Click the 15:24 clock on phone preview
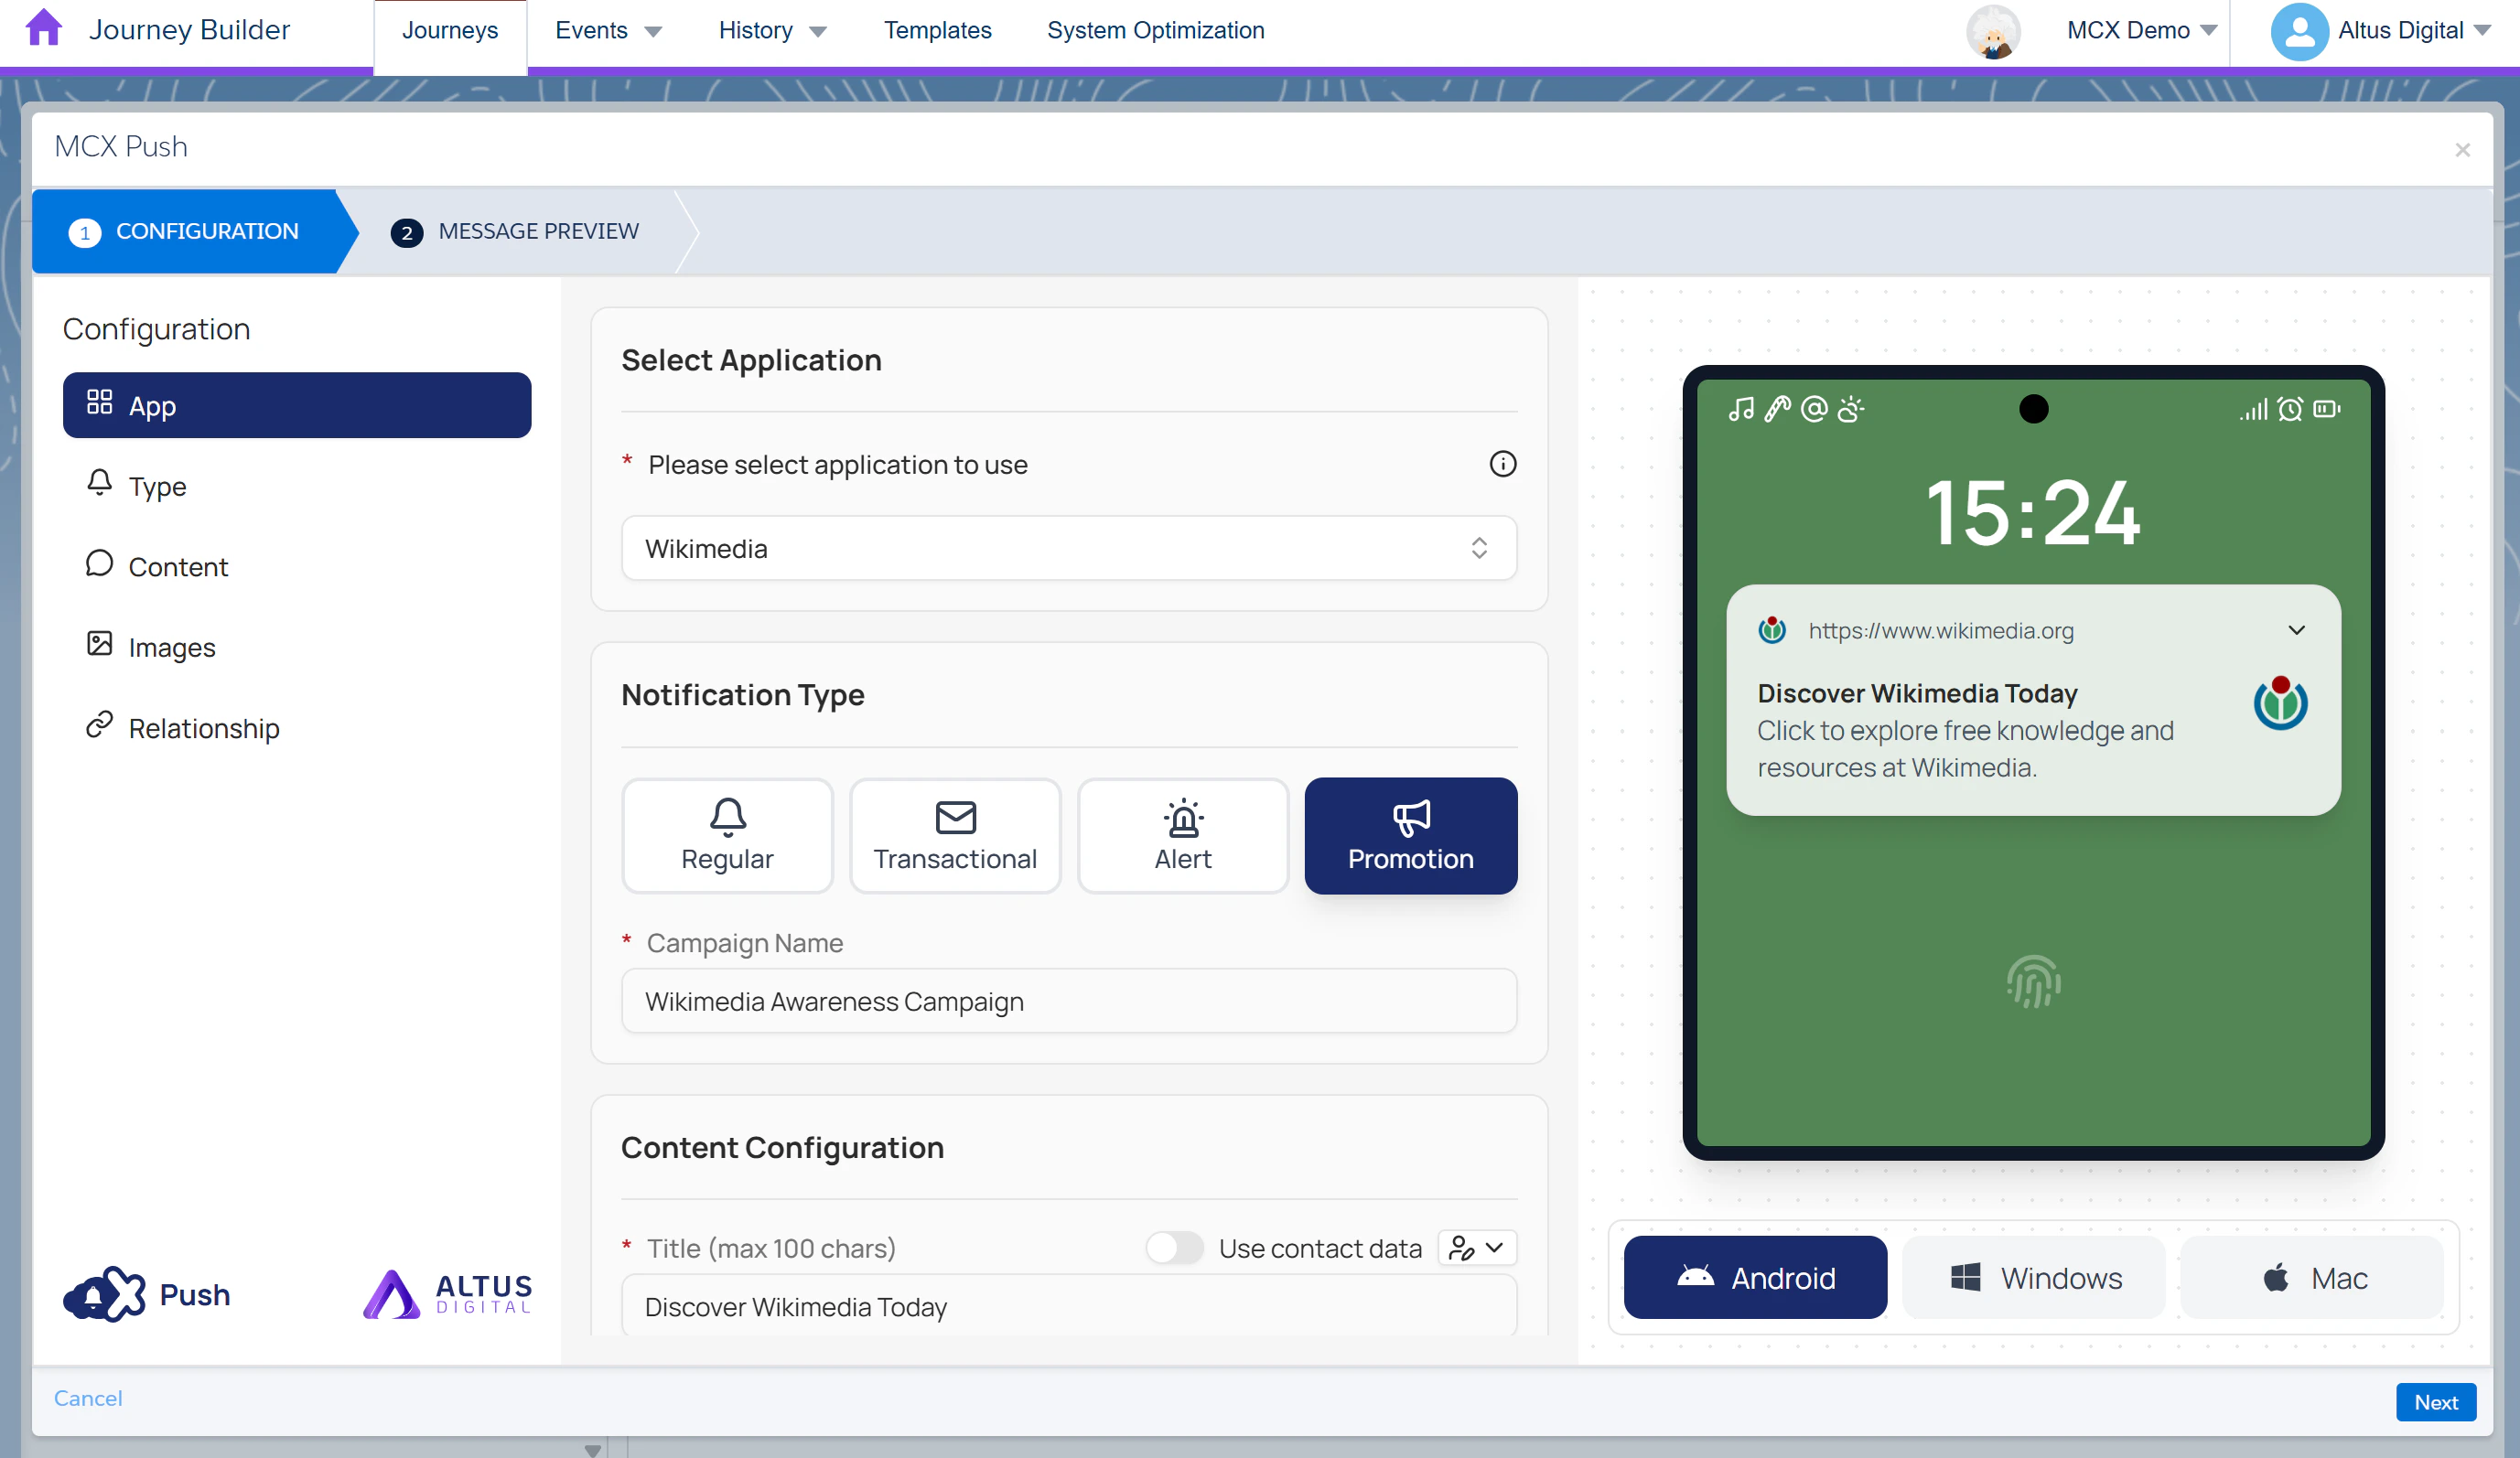The image size is (2520, 1458). 2033,512
